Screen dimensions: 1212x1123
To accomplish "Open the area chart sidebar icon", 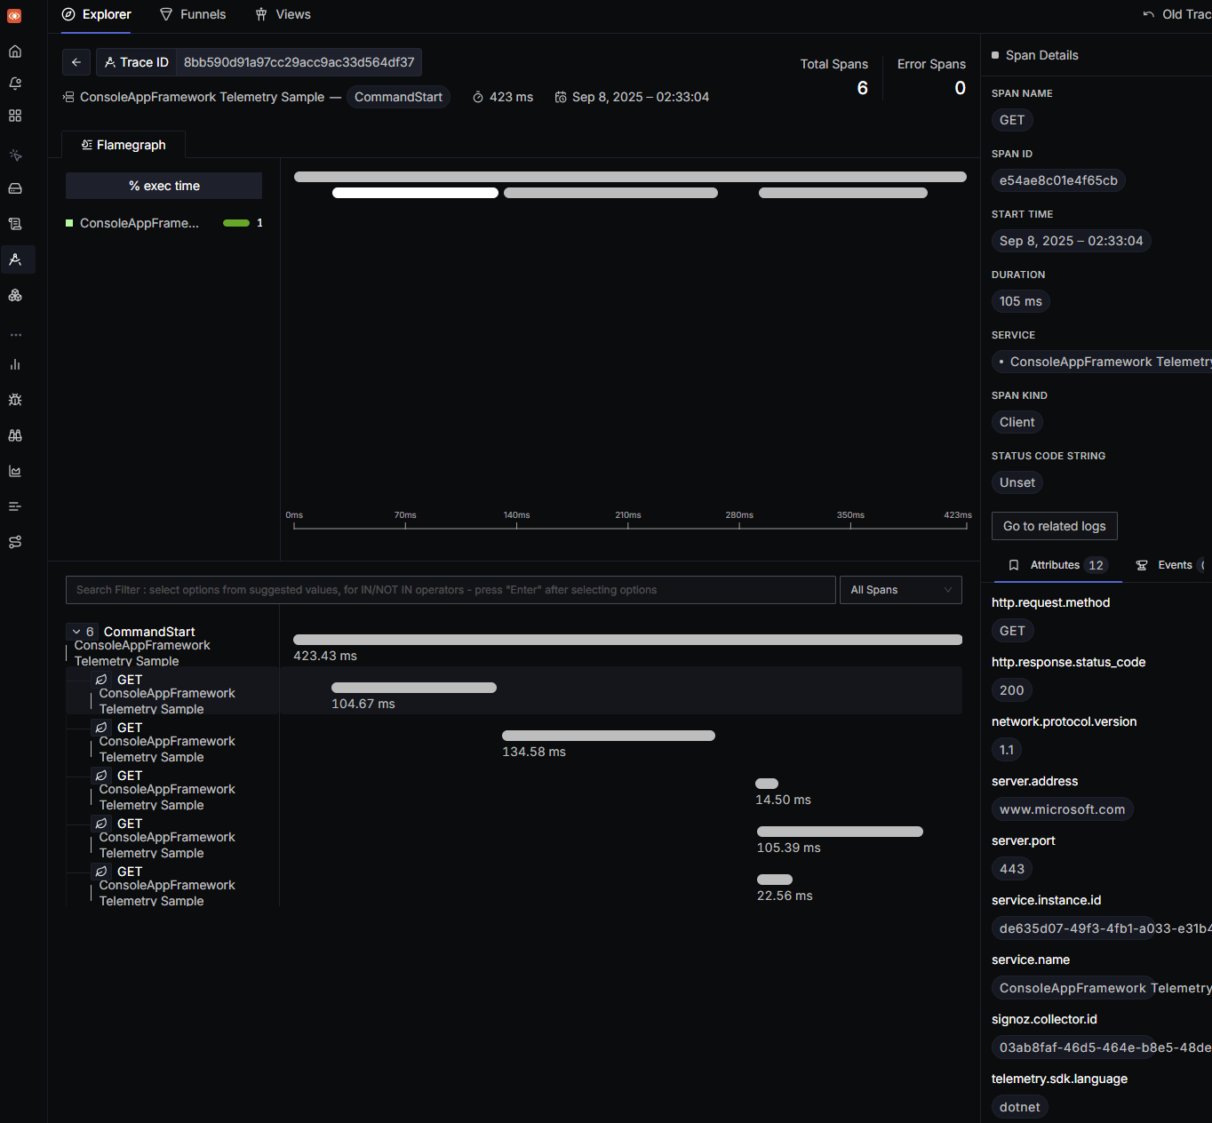I will pos(15,471).
